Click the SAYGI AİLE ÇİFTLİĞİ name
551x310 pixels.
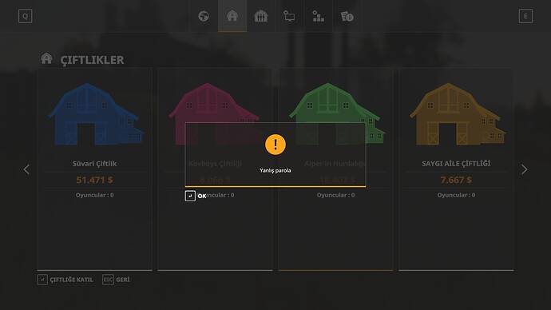[x=456, y=164]
